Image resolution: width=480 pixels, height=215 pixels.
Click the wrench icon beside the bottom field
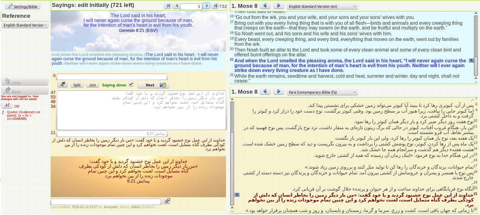[167, 201]
